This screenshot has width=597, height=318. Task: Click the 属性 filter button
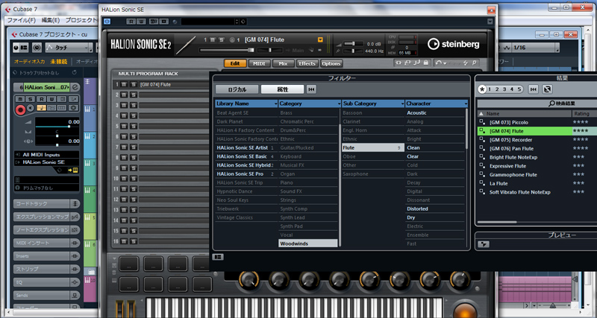[x=282, y=89]
